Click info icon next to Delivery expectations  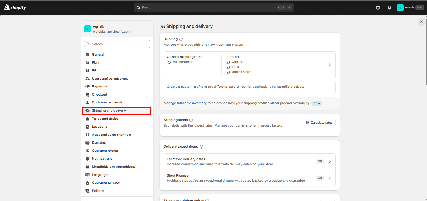coord(201,147)
